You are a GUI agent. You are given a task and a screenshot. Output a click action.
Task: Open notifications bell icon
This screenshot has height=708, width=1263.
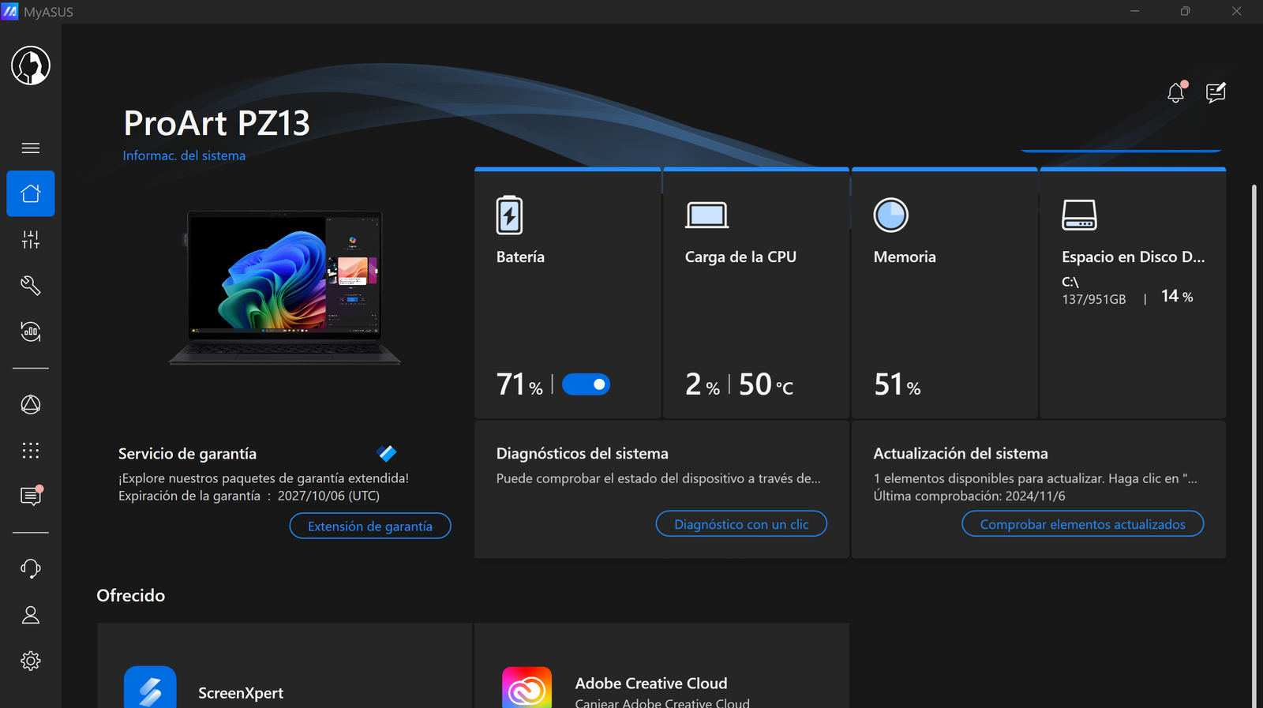[x=1176, y=92]
